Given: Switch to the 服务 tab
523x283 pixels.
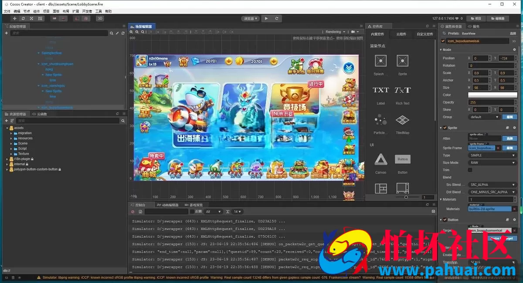Looking at the screenshot, I should 474,27.
